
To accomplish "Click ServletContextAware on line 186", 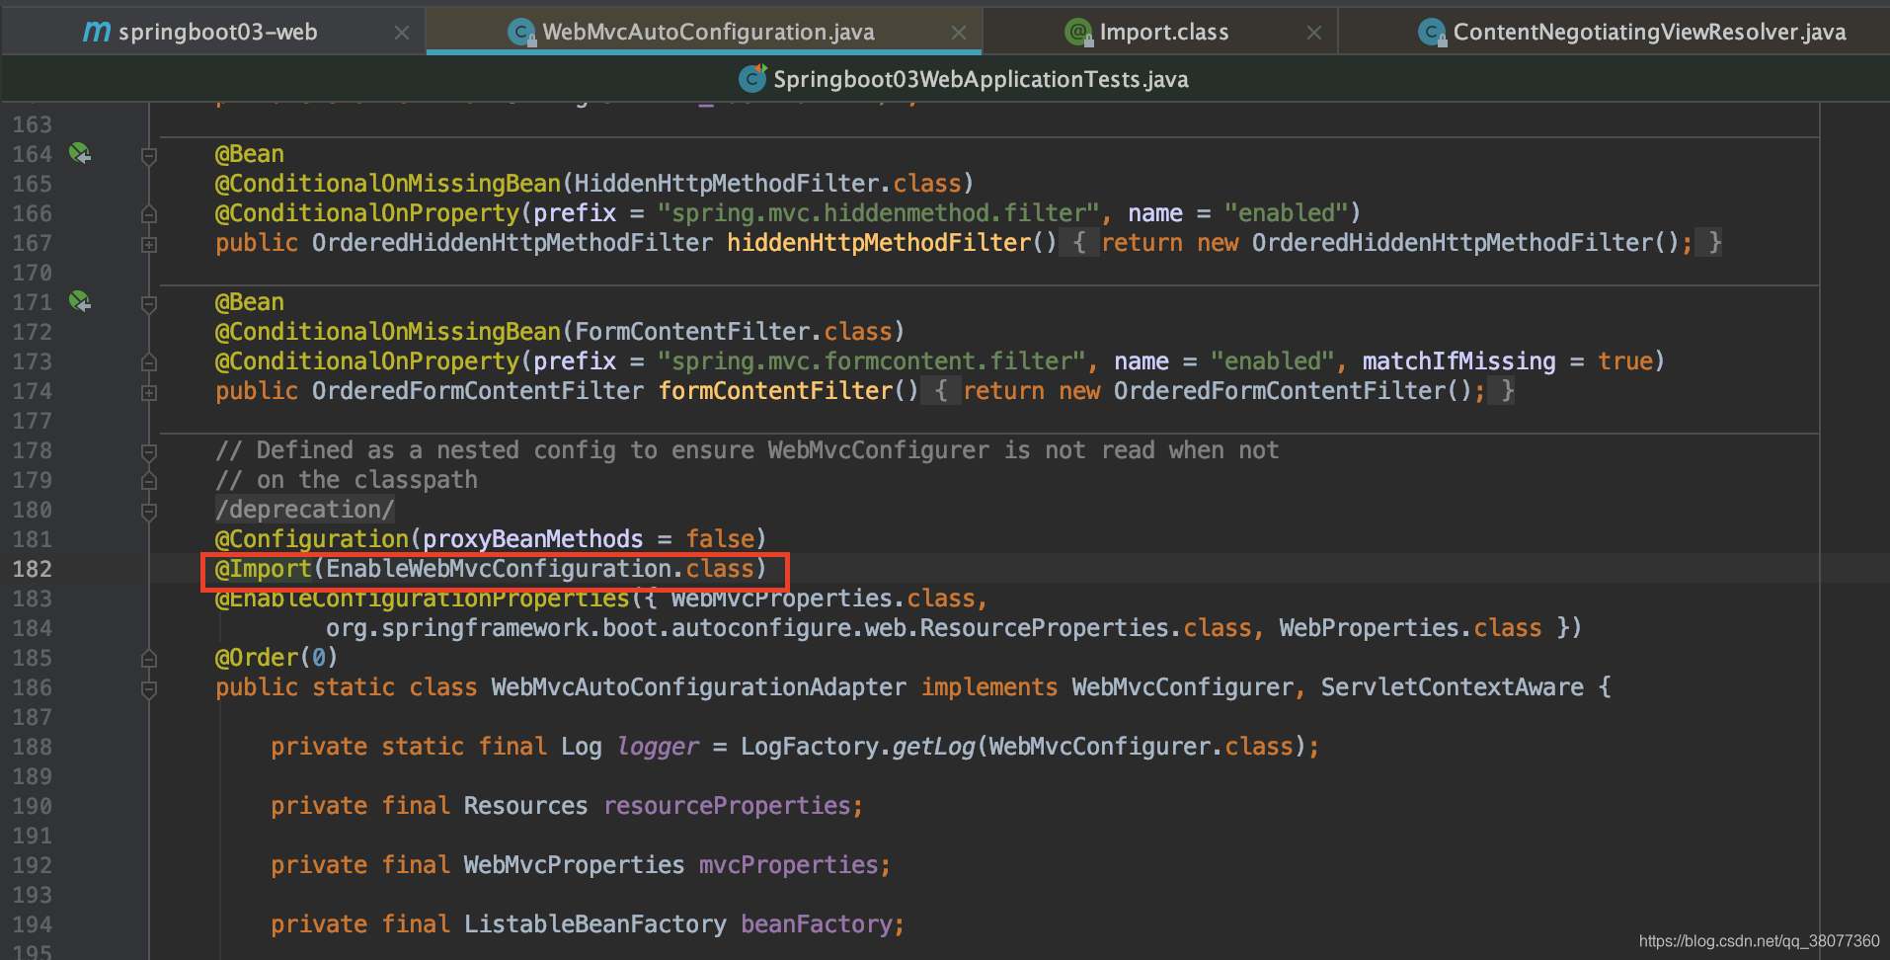I will point(1452,686).
